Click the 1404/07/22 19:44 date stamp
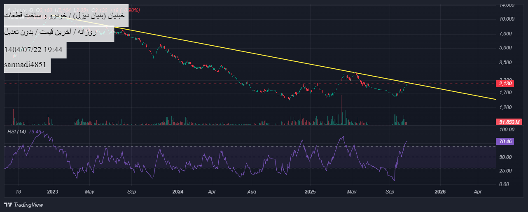Screen dimensions: 528x212 click(x=33, y=50)
